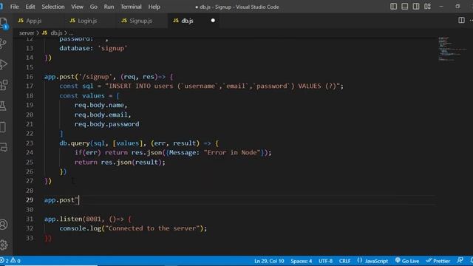This screenshot has height=266, width=473.
Task: Click req.body.password on line 21
Action: pyautogui.click(x=106, y=124)
